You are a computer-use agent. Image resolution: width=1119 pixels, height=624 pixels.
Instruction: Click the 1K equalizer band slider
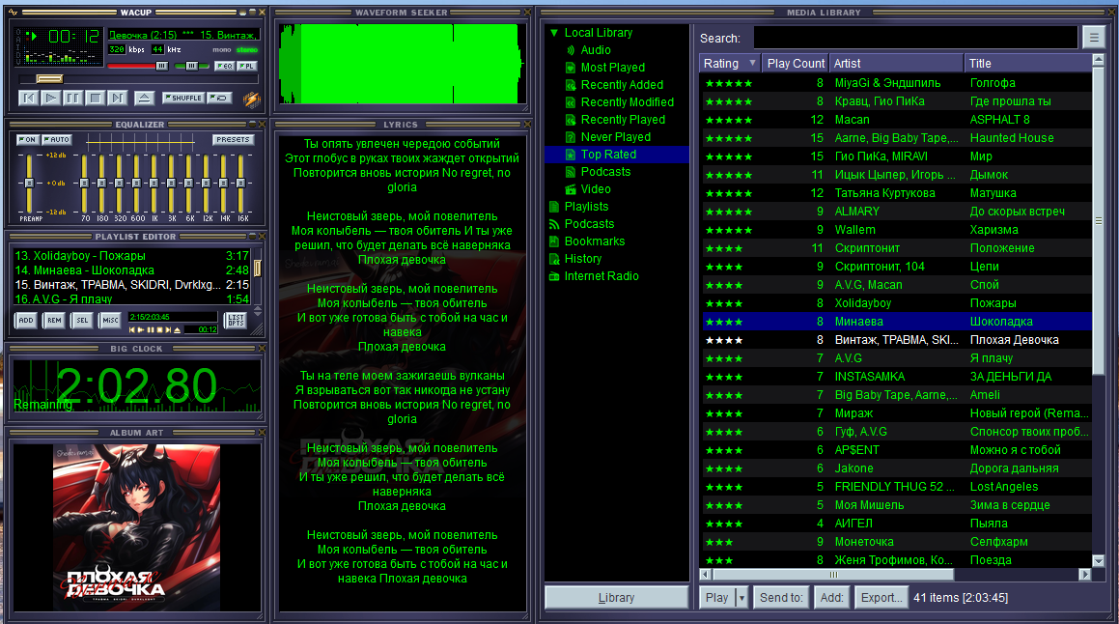click(154, 184)
